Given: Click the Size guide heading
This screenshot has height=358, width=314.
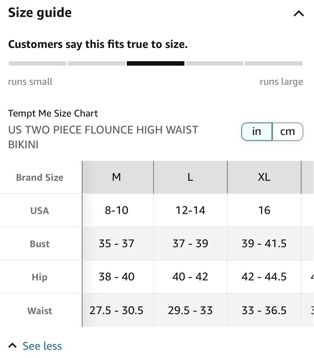Looking at the screenshot, I should tap(40, 13).
